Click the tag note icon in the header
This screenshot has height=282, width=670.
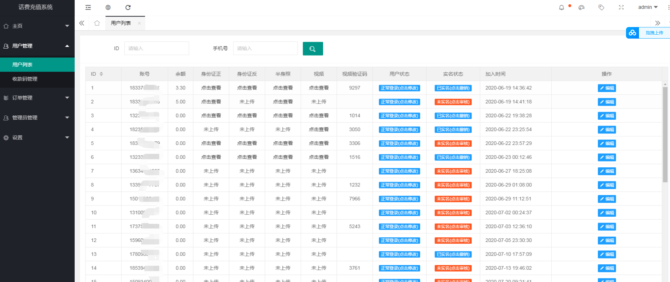click(601, 7)
